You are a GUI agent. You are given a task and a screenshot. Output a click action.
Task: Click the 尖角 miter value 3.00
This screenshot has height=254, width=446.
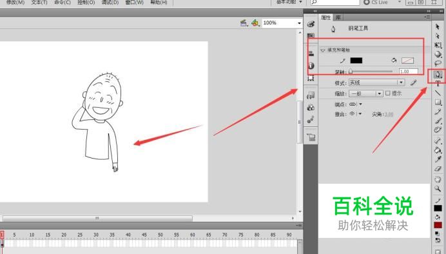(x=389, y=114)
